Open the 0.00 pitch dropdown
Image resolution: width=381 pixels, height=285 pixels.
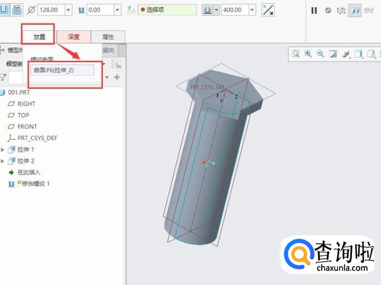118,10
